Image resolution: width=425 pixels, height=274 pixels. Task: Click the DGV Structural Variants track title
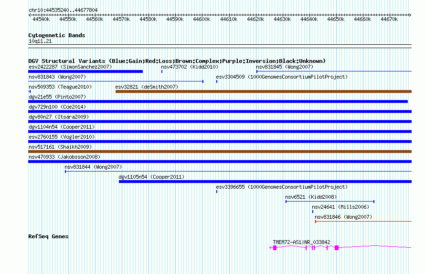177,61
